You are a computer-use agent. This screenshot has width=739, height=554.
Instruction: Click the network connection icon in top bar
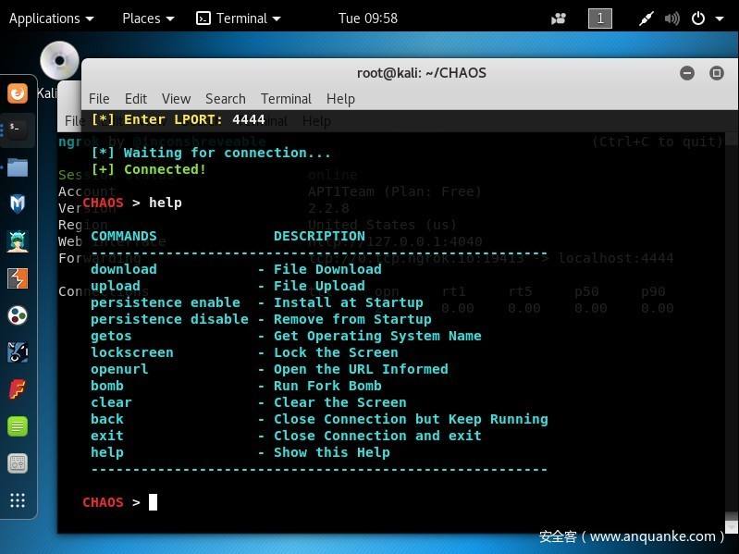click(x=646, y=18)
